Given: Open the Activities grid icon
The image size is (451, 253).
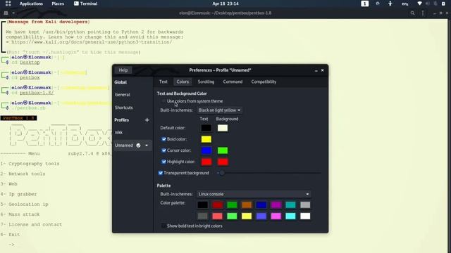Looking at the screenshot, I should 8,4.
